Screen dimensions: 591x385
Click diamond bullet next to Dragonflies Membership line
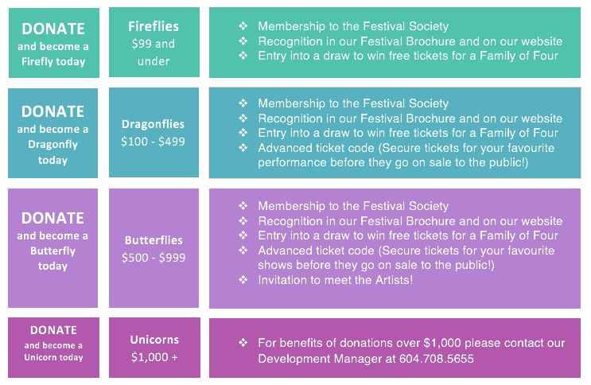click(243, 103)
